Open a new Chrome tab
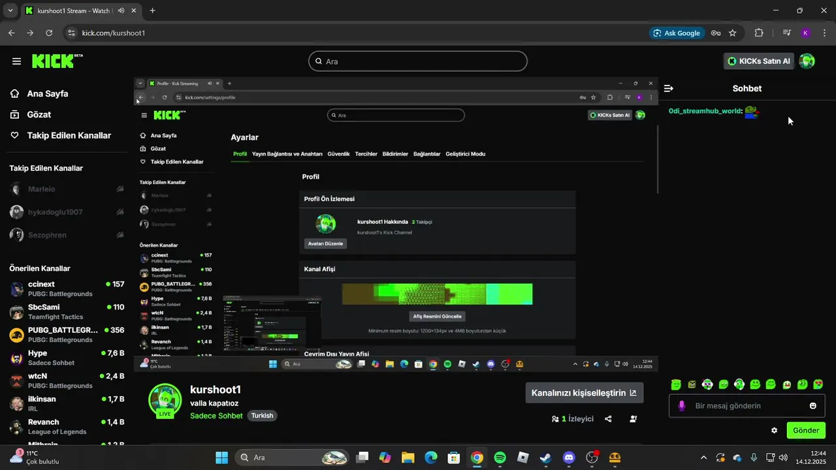Viewport: 836px width, 470px height. 152,10
